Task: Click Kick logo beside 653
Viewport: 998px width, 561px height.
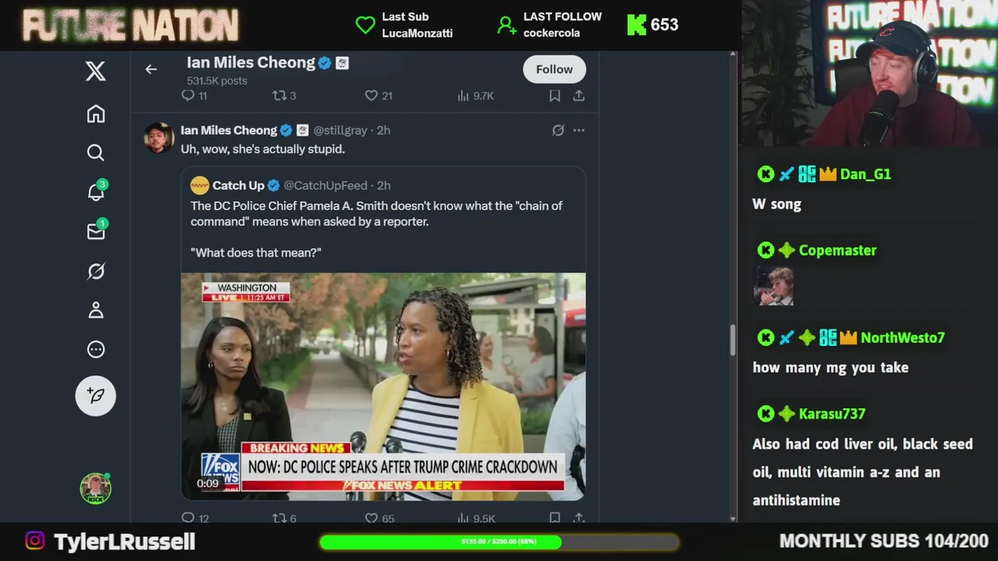Action: 637,25
